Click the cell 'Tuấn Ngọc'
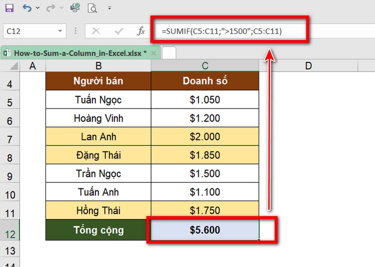The height and width of the screenshot is (267, 375). tap(98, 100)
